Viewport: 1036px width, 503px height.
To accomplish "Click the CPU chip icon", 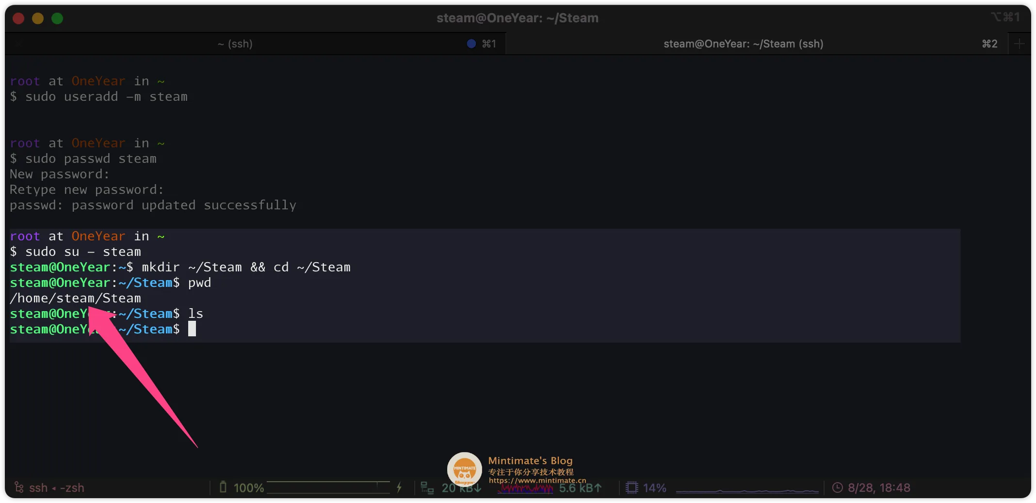I will pyautogui.click(x=631, y=487).
